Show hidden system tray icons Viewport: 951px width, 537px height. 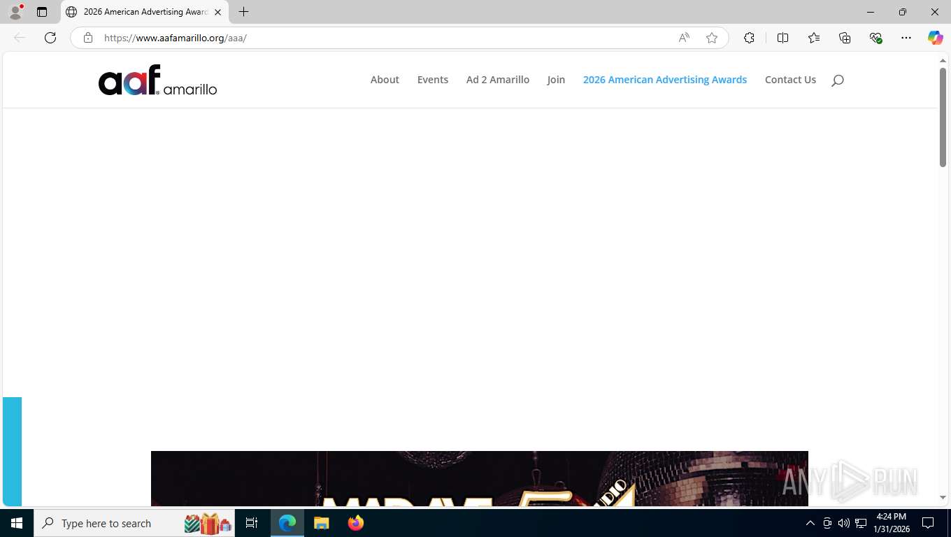[810, 523]
